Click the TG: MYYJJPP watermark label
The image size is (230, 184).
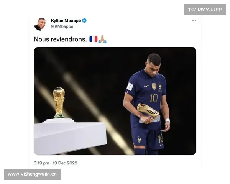tap(205, 10)
